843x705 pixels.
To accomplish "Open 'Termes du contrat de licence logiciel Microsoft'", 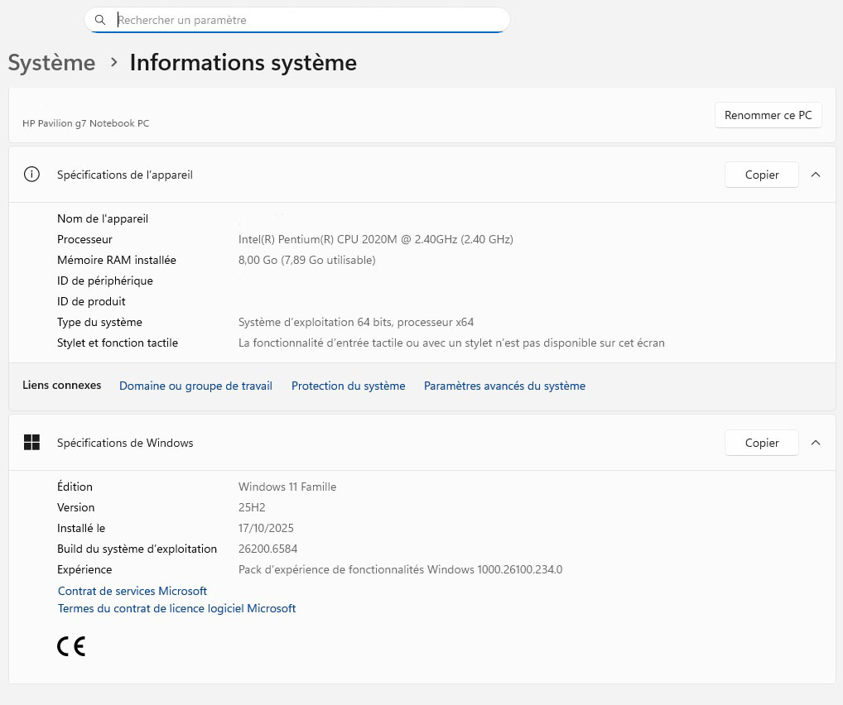I will pos(176,608).
